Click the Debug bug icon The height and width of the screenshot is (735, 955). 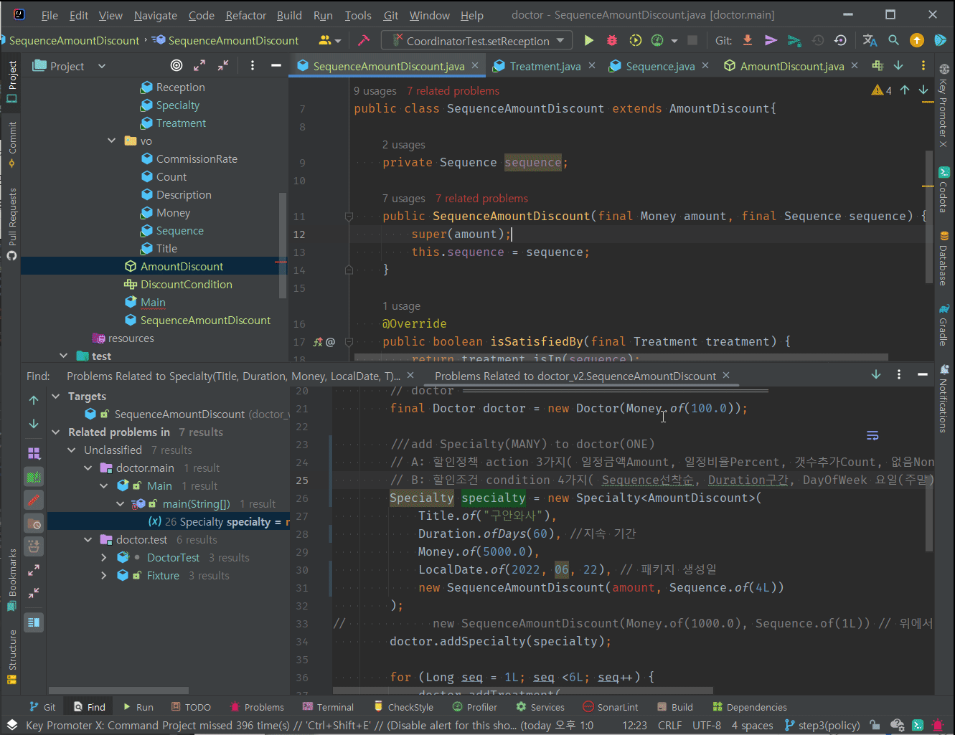612,40
